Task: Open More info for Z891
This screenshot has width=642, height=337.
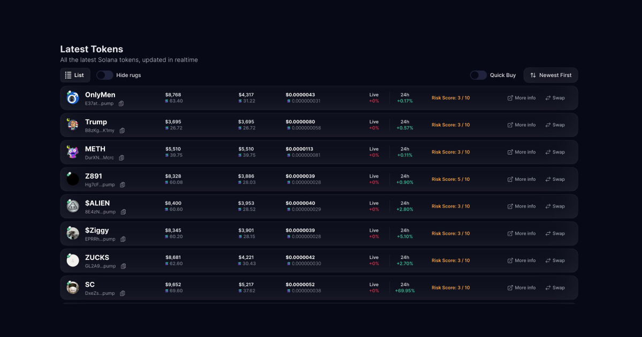Action: 521,179
